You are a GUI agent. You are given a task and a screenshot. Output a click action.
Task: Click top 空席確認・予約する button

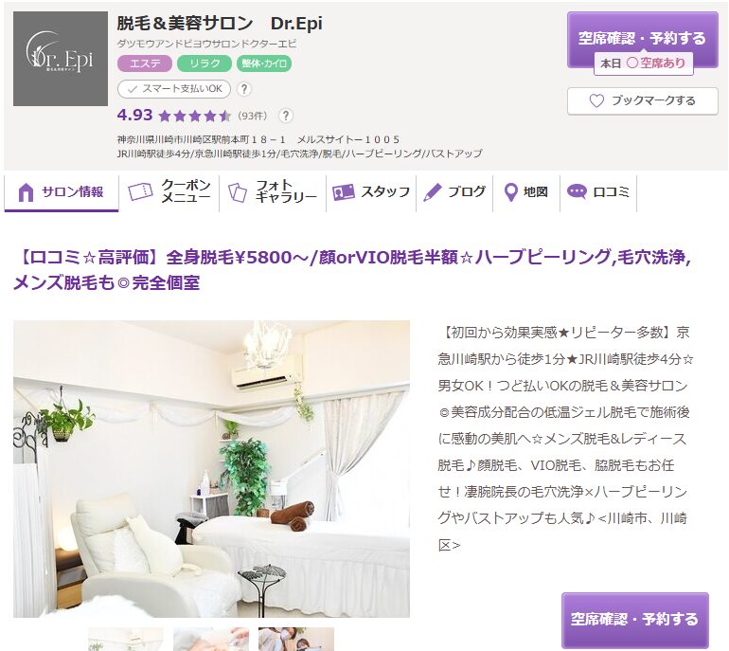pos(643,40)
